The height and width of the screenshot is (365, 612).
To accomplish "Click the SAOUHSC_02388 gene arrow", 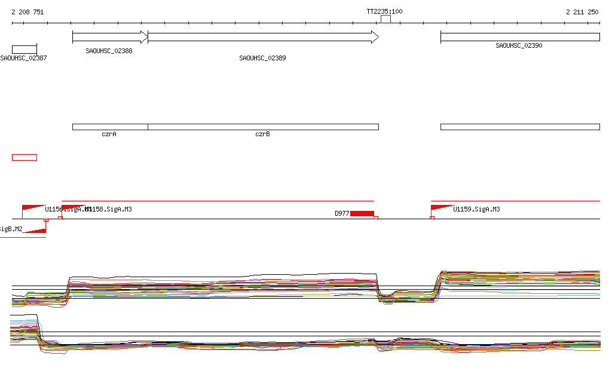I will coord(110,38).
